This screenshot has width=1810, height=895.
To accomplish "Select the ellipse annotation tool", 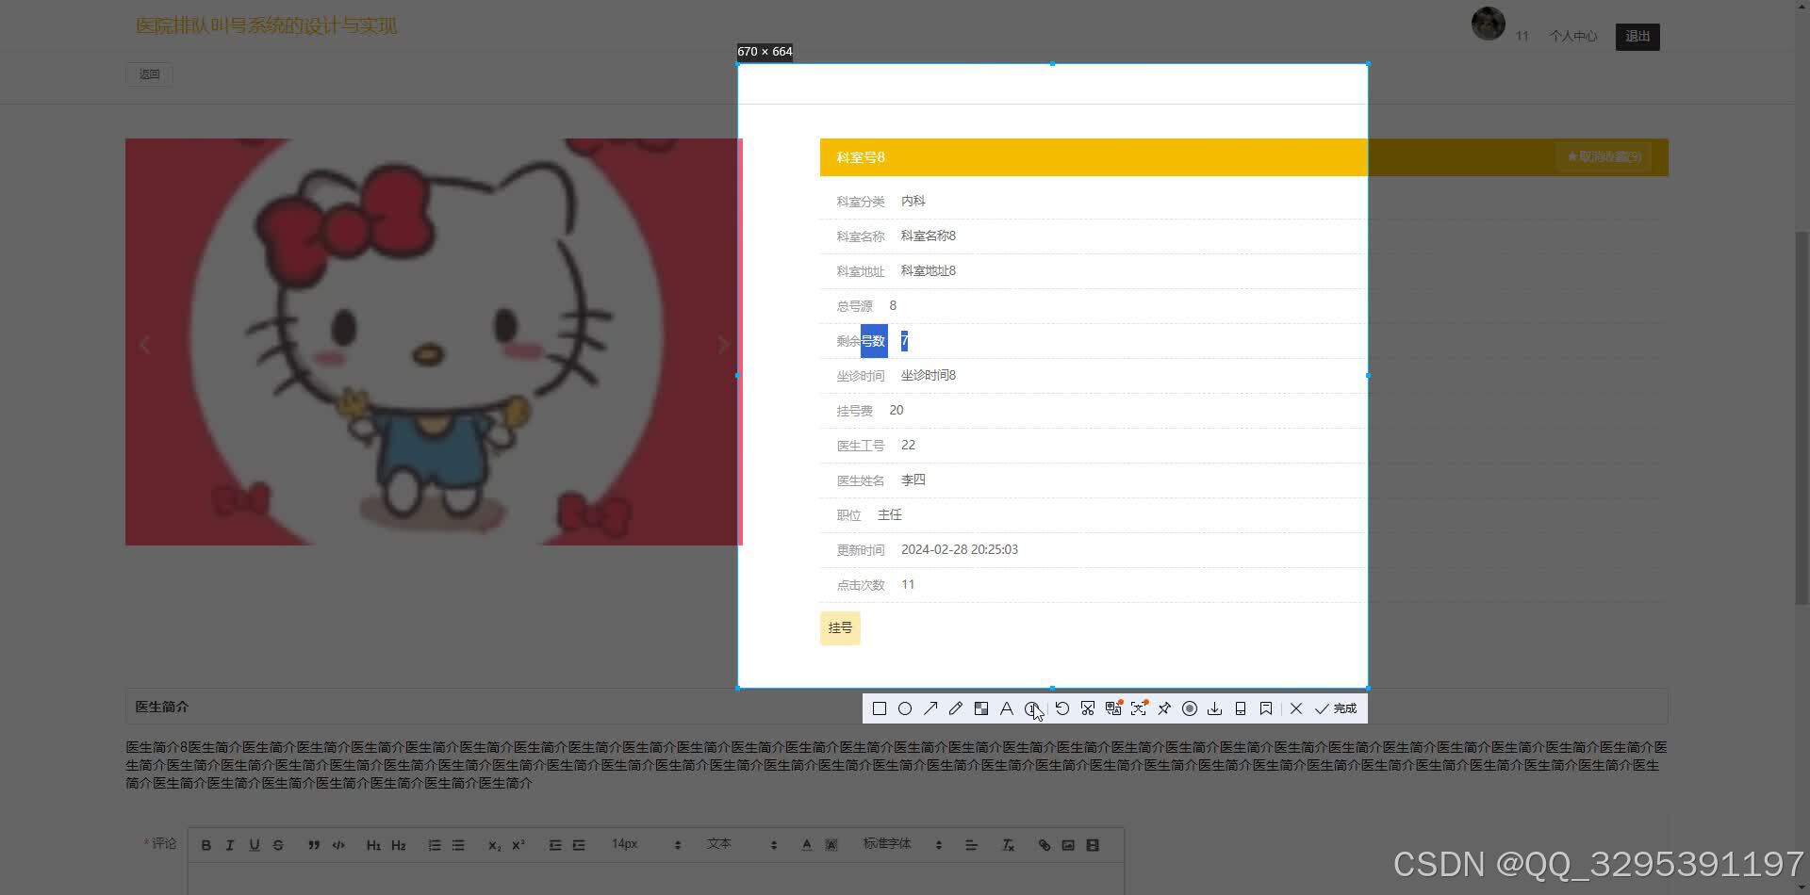I will [x=905, y=708].
